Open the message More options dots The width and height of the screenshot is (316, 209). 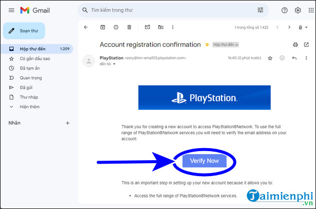click(x=306, y=58)
